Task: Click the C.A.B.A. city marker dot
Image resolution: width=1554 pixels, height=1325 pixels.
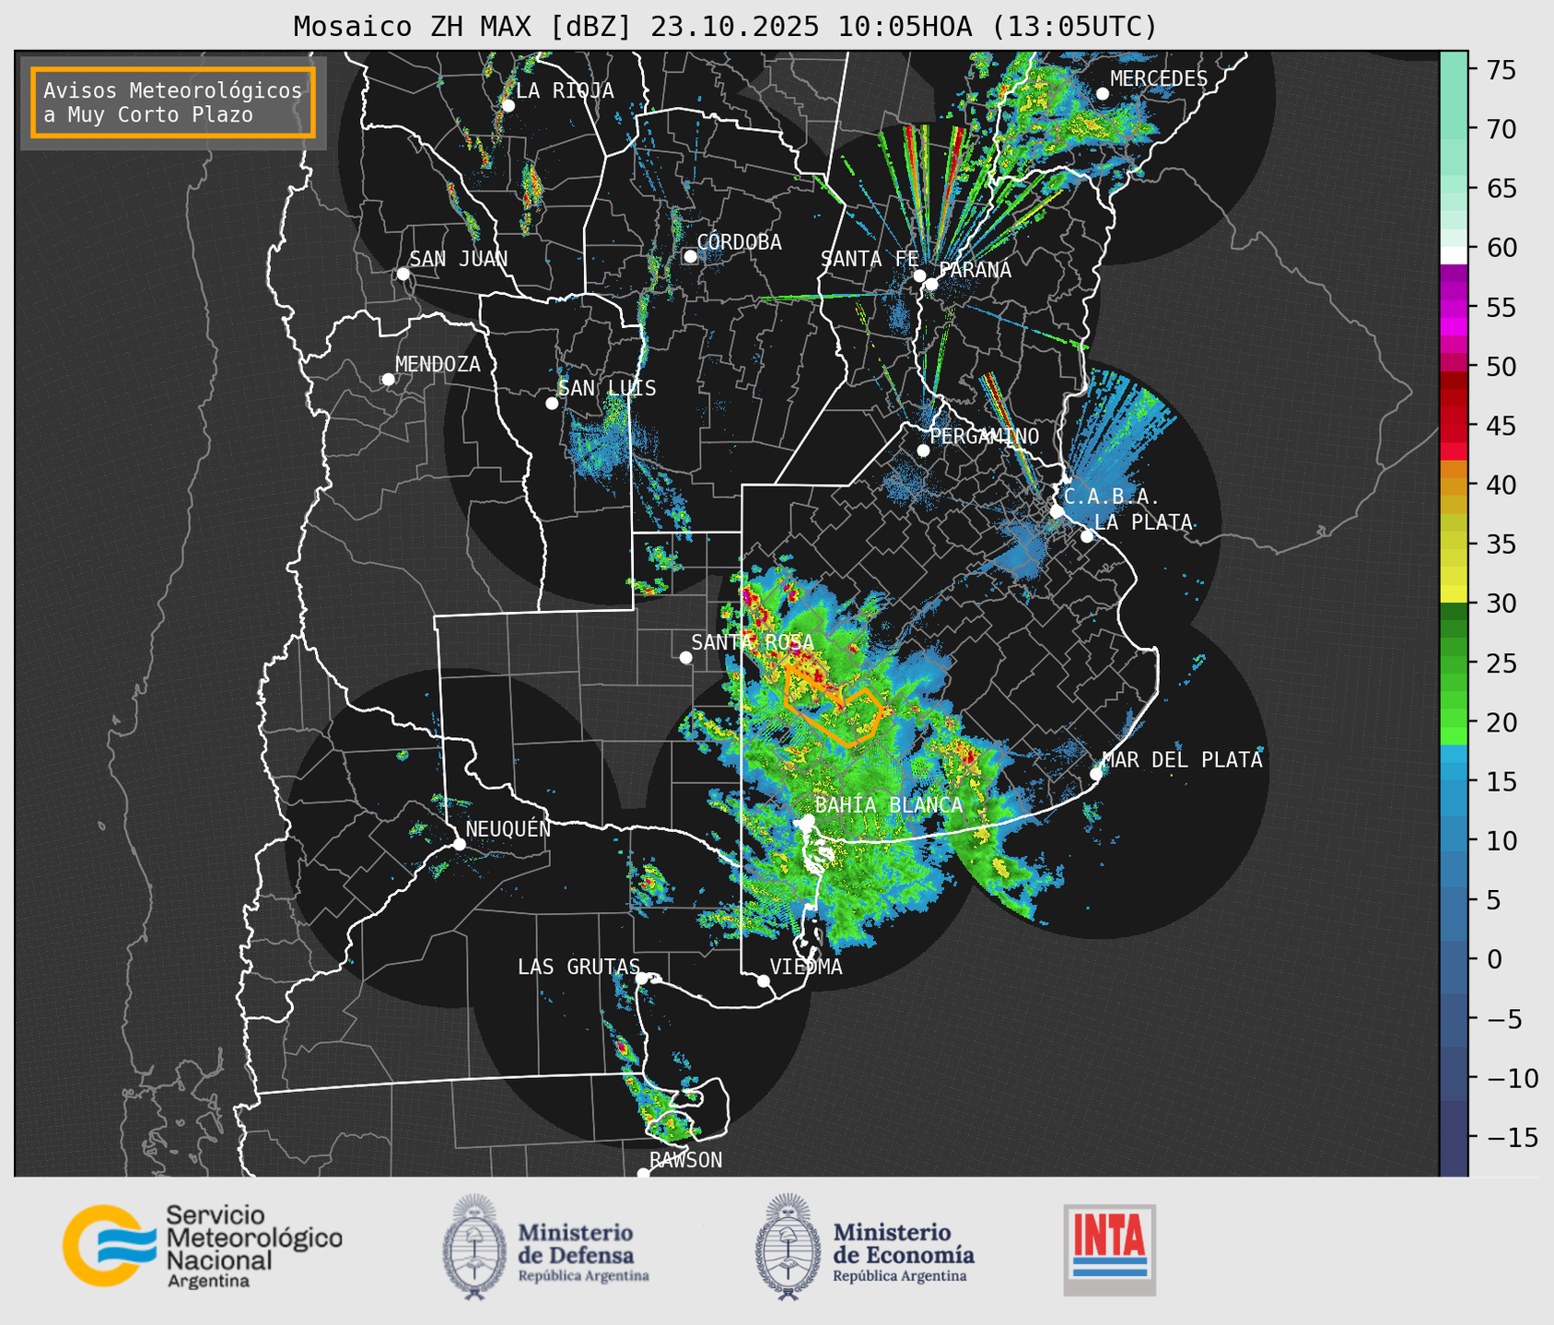Action: pos(1057,511)
